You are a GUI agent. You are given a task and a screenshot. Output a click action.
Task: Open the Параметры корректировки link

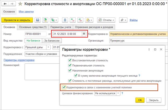[x=19, y=60]
